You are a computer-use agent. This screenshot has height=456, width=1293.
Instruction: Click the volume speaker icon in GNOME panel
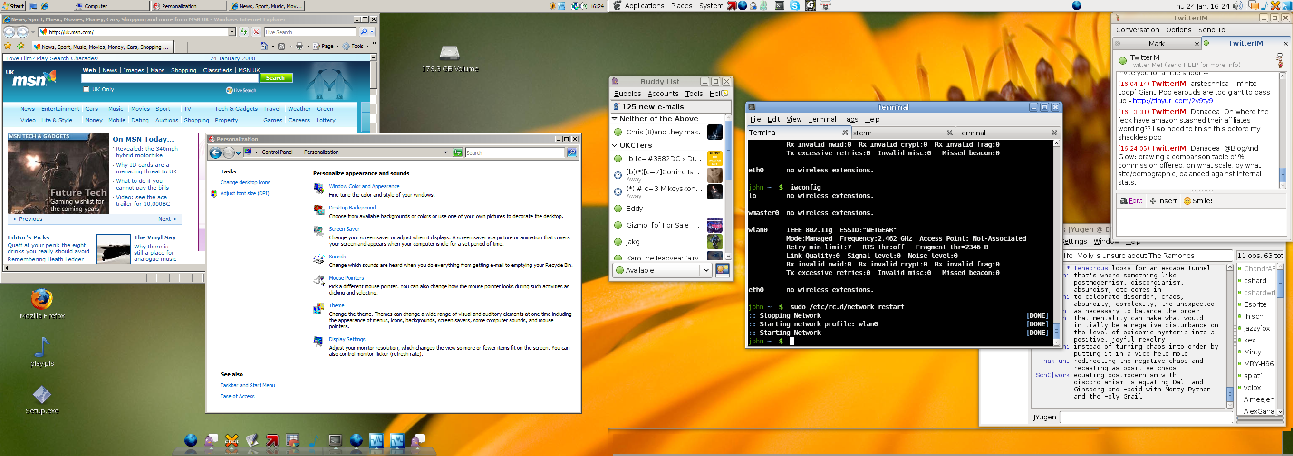1237,6
